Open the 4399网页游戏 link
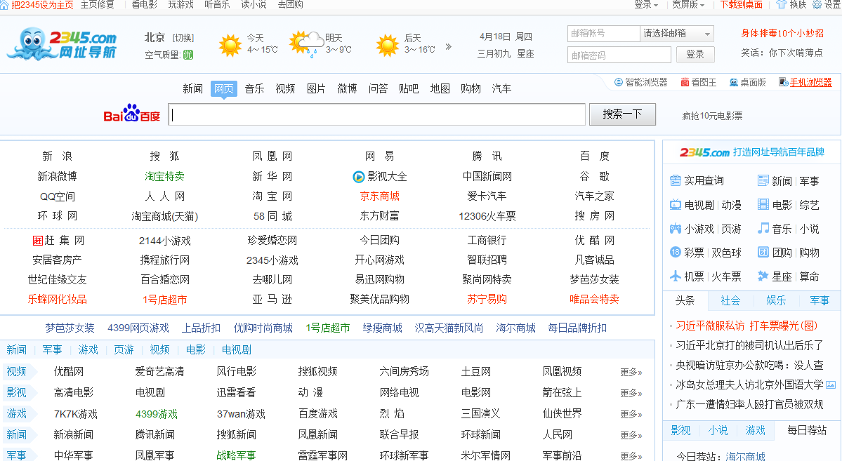 coord(138,328)
